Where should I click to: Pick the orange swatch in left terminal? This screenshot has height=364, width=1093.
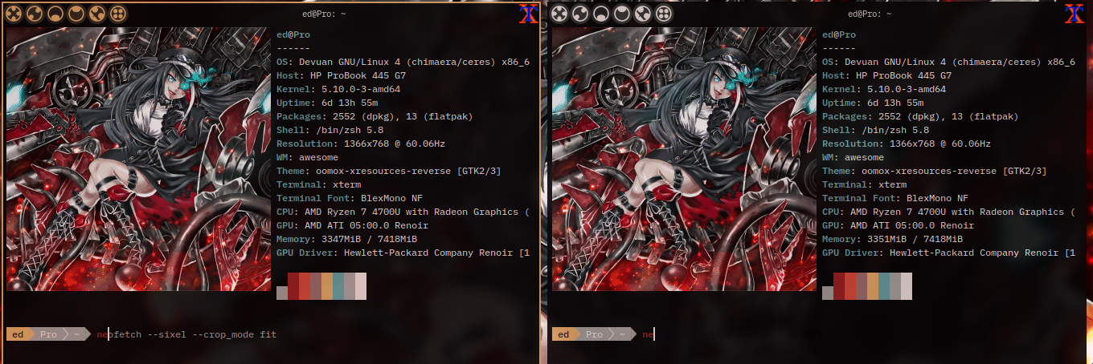click(x=327, y=286)
